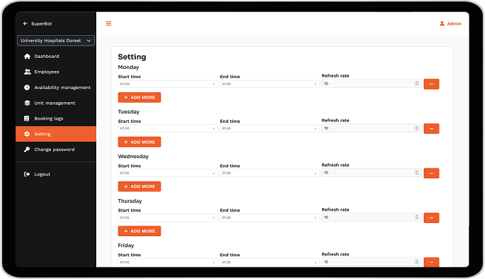Clear Monday Start time with x

coord(213,84)
